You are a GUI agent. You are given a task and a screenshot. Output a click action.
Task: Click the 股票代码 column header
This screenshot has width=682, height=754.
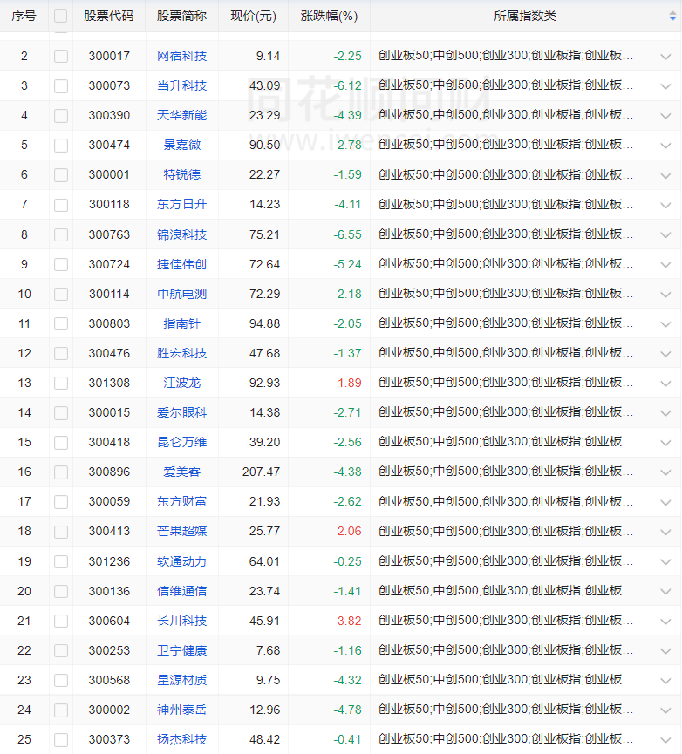(x=109, y=16)
